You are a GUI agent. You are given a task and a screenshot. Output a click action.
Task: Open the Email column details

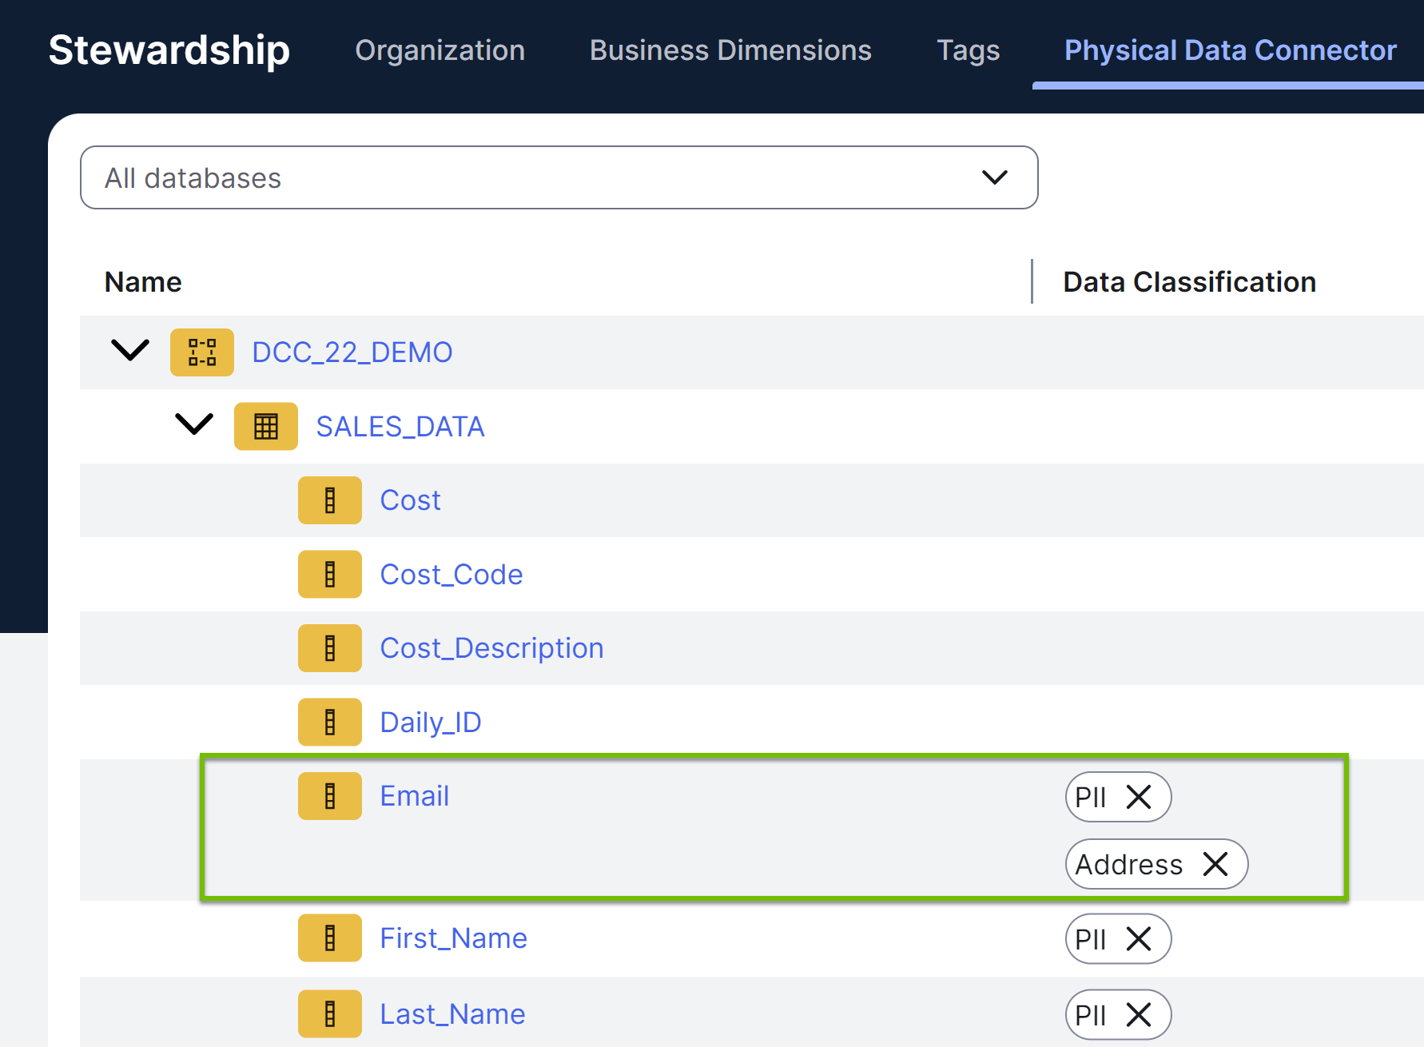pyautogui.click(x=414, y=795)
